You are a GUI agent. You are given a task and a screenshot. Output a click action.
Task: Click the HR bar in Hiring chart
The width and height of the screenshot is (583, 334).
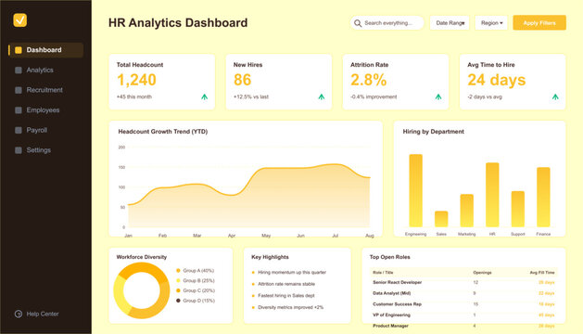[492, 195]
